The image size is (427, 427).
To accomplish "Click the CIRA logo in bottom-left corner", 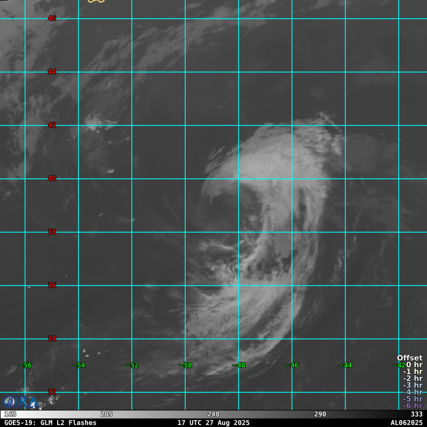I will (10, 402).
